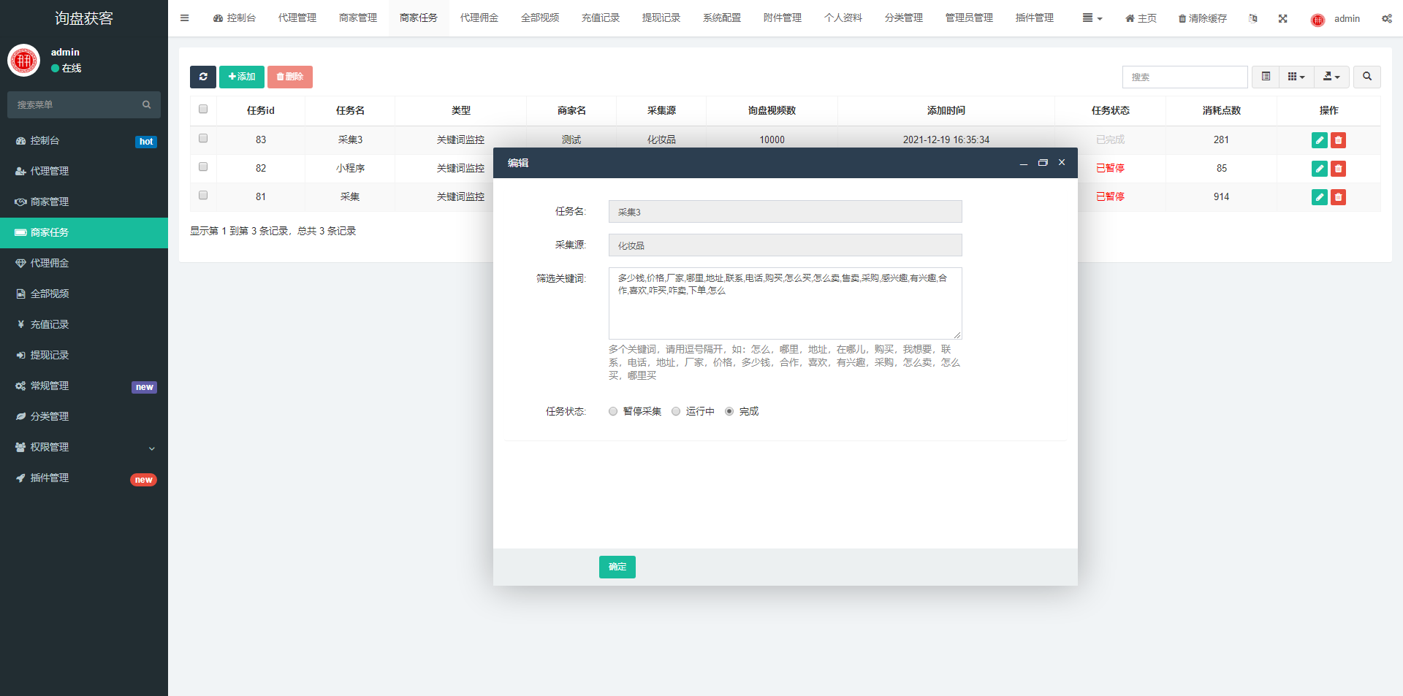Expand the 权限管理 sidebar menu
This screenshot has height=696, width=1403.
(x=84, y=447)
